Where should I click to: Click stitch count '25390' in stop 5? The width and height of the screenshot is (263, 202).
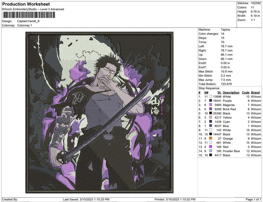[217, 113]
